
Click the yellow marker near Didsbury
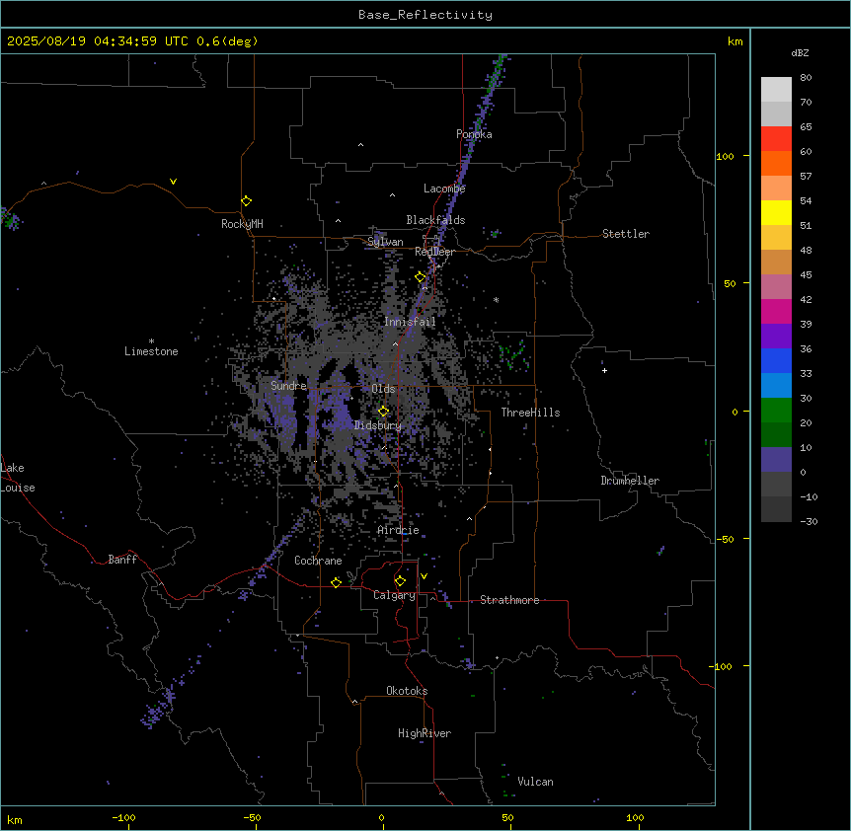tap(383, 412)
